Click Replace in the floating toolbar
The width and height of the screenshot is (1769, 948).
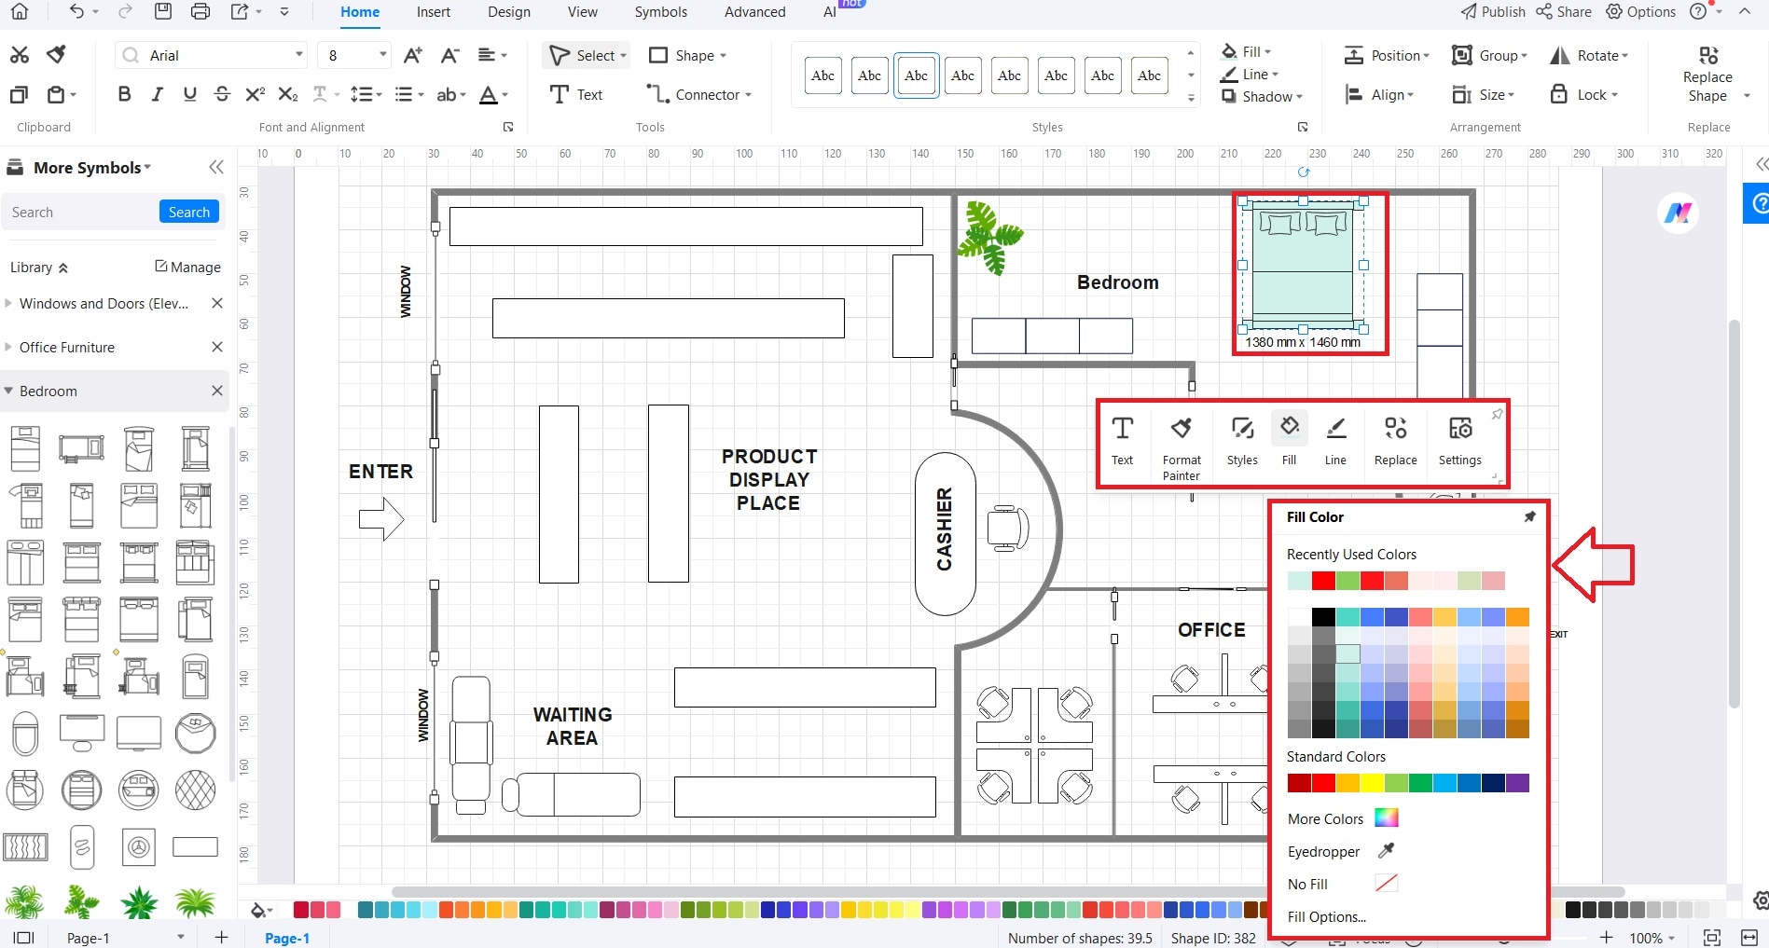click(x=1395, y=439)
